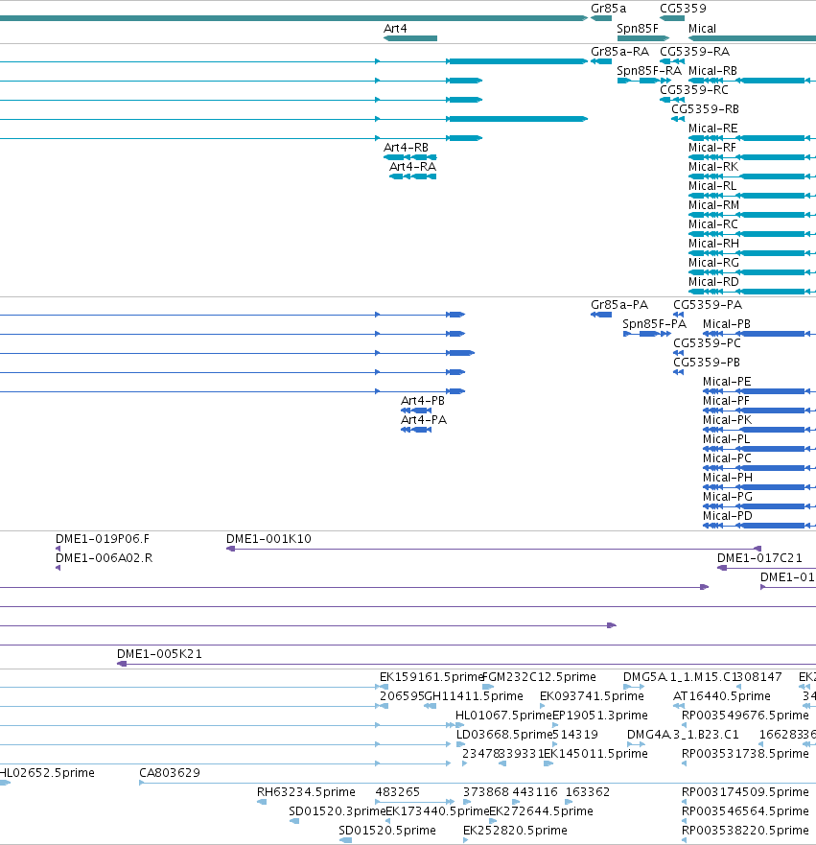This screenshot has width=816, height=845.
Task: Select EST EK145011.5prime
Action: 548,763
